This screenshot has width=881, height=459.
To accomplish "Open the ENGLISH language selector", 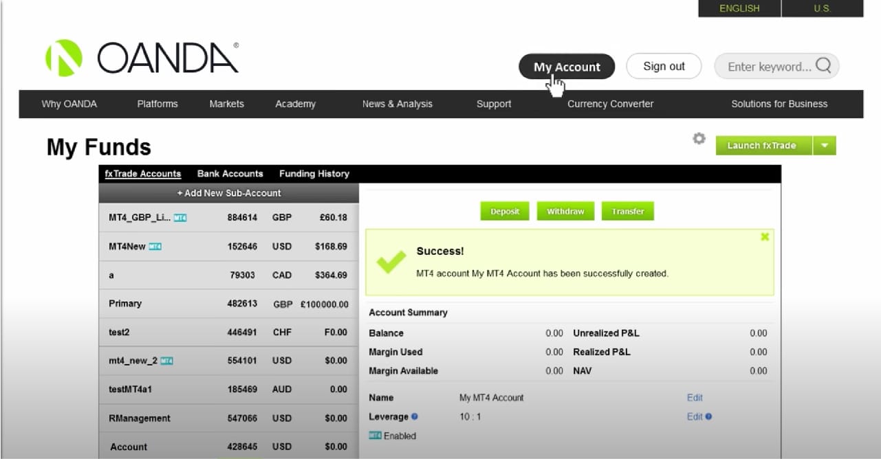I will click(739, 8).
